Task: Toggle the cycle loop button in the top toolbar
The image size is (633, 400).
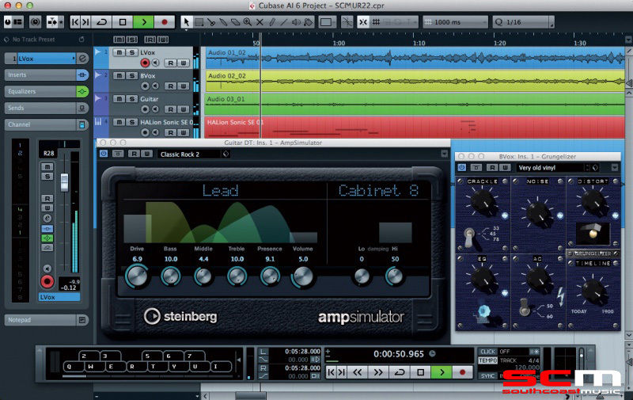Action: 102,22
